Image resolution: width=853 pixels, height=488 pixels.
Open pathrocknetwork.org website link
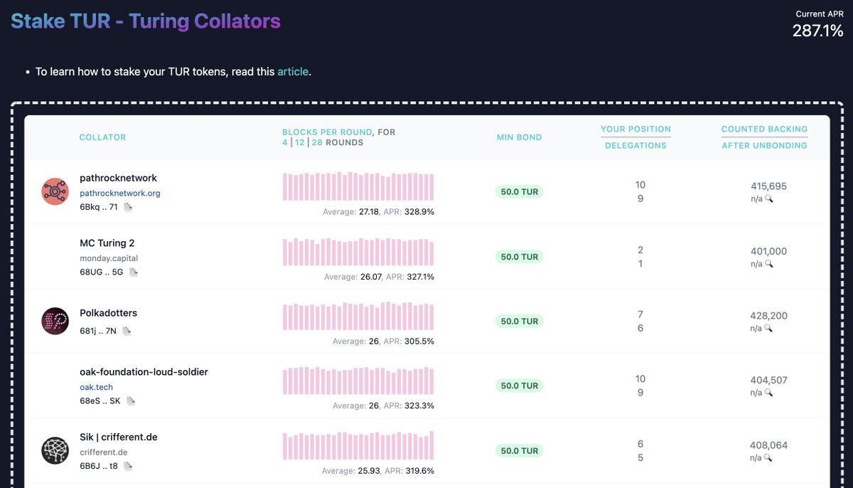120,193
